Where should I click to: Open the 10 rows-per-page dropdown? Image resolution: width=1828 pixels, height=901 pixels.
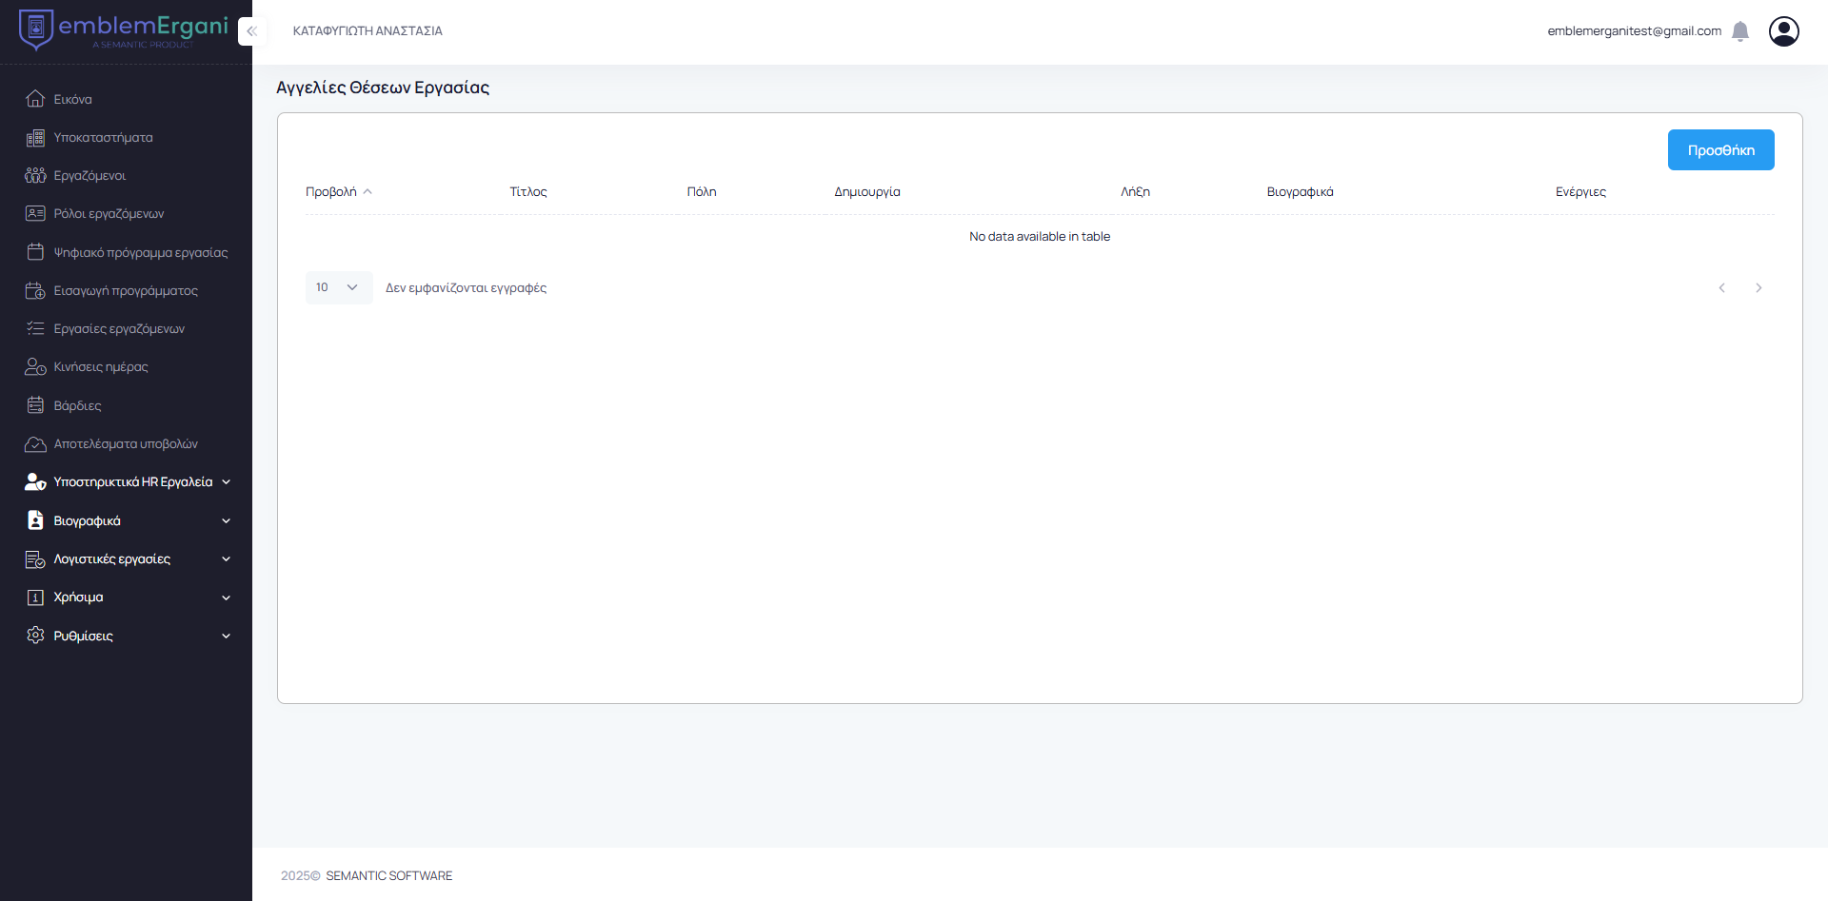338,287
